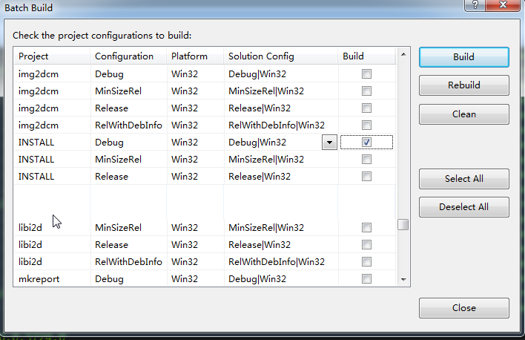Screen dimensions: 525x340
Task: Select img2dcm project cell in Debug row
Action: click(52, 73)
